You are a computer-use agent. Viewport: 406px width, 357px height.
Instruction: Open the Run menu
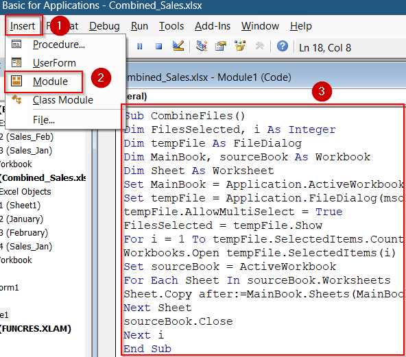point(139,26)
